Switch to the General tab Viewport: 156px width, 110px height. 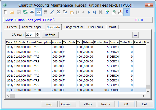point(12,27)
